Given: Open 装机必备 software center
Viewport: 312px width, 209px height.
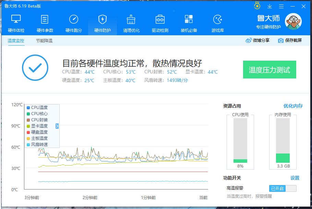Looking at the screenshot, I should pos(188,22).
